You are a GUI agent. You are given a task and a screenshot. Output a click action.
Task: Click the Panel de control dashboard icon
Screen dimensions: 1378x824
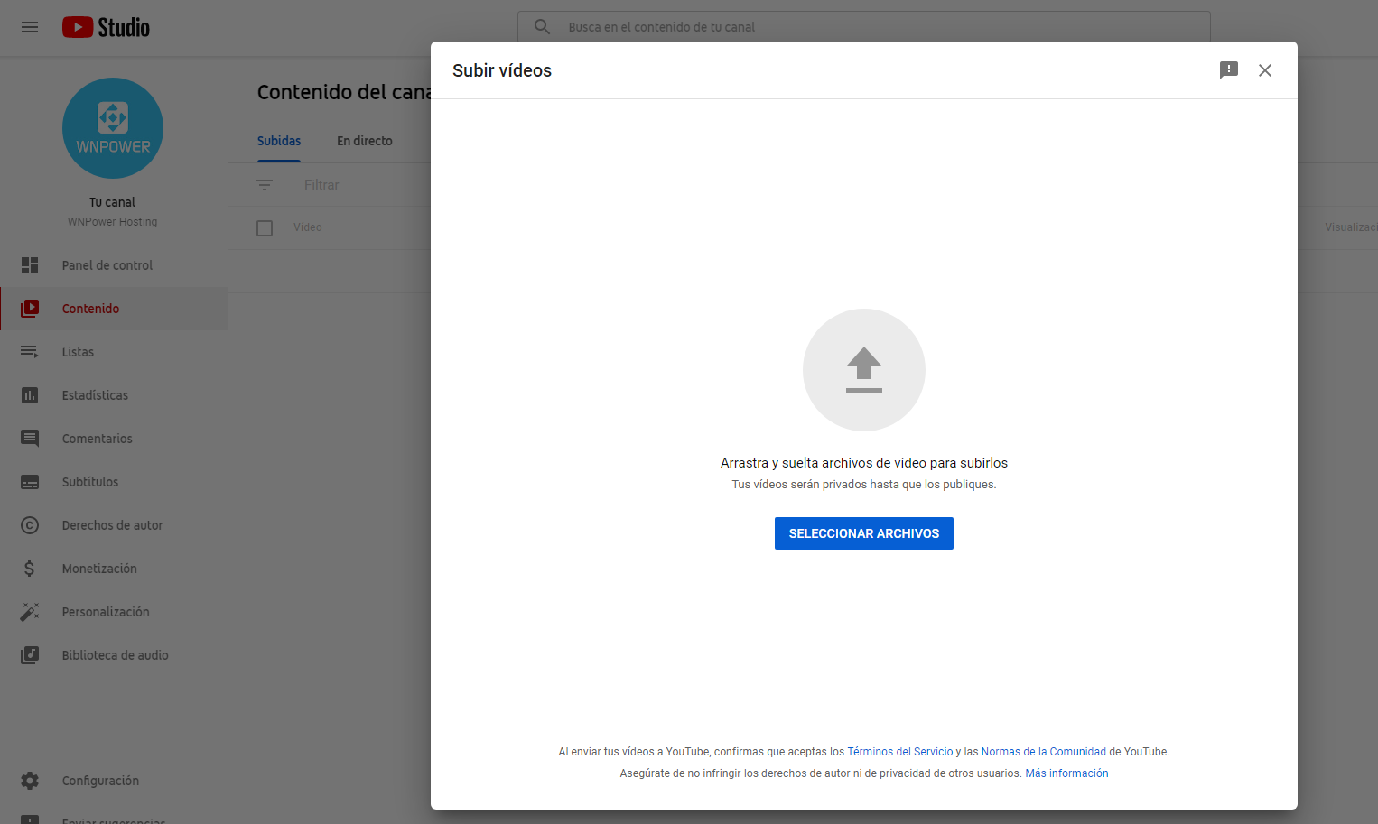tap(30, 265)
